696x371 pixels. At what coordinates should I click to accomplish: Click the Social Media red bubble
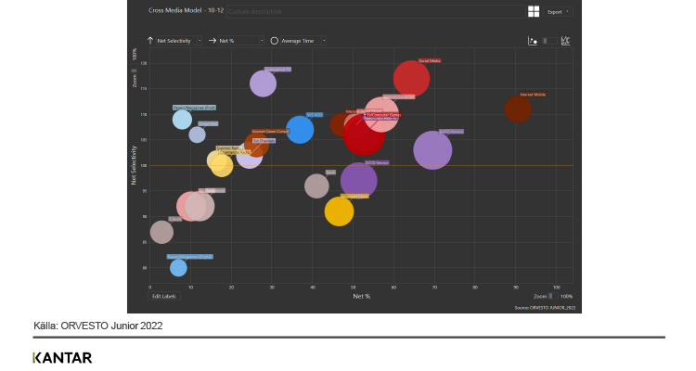tap(411, 79)
